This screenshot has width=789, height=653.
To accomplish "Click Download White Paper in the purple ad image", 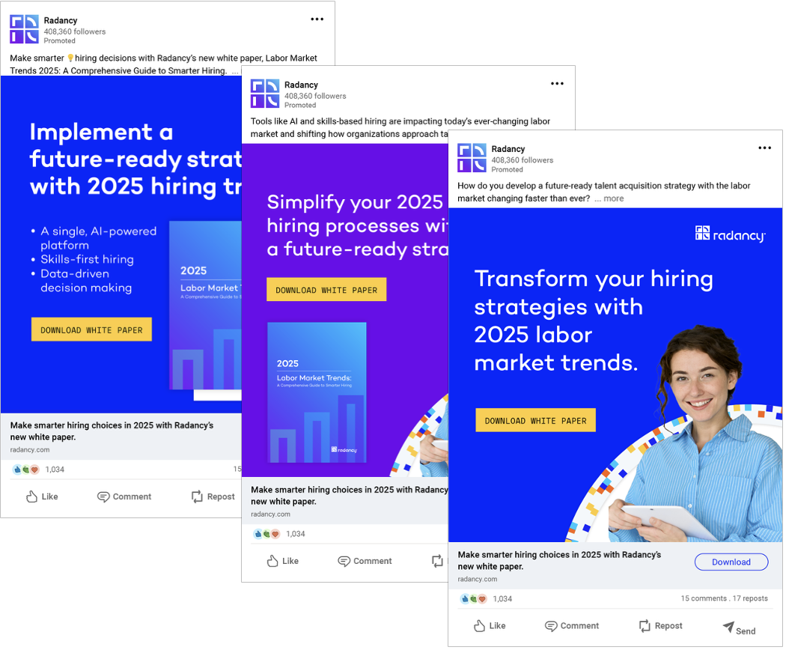I will click(326, 290).
